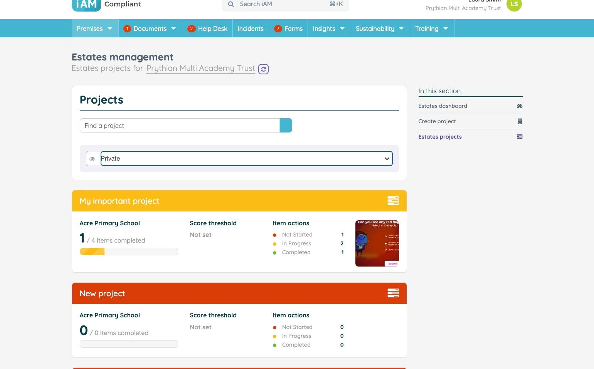Click Completed in My important project
This screenshot has height=369, width=594.
[x=296, y=252]
